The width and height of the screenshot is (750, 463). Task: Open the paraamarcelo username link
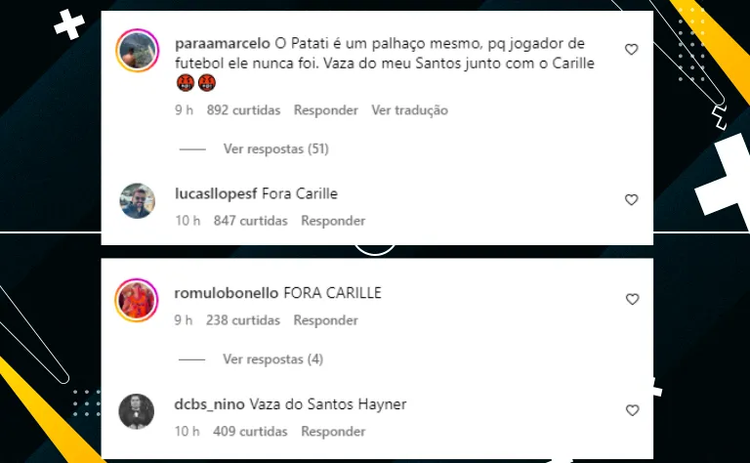pos(223,44)
